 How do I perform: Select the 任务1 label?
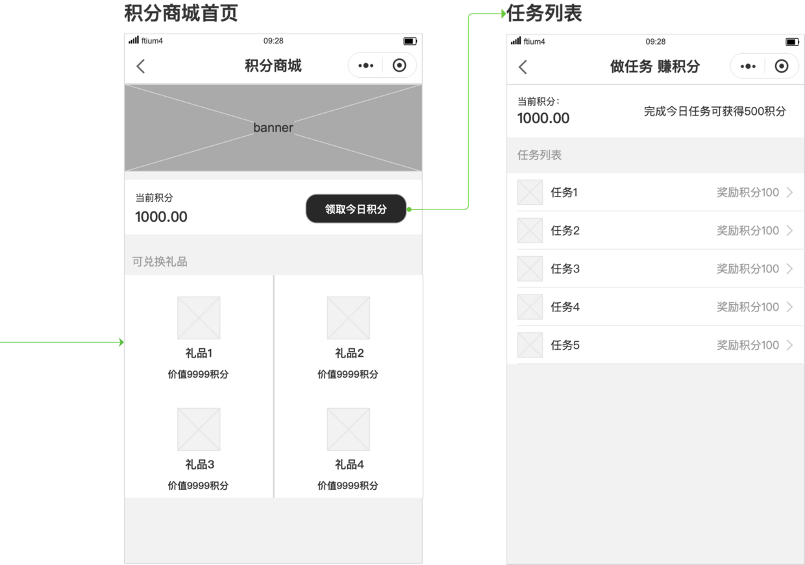tap(564, 193)
